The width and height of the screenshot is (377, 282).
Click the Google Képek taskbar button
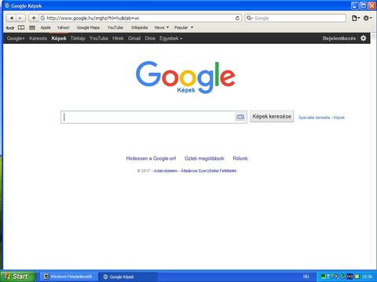pos(128,277)
